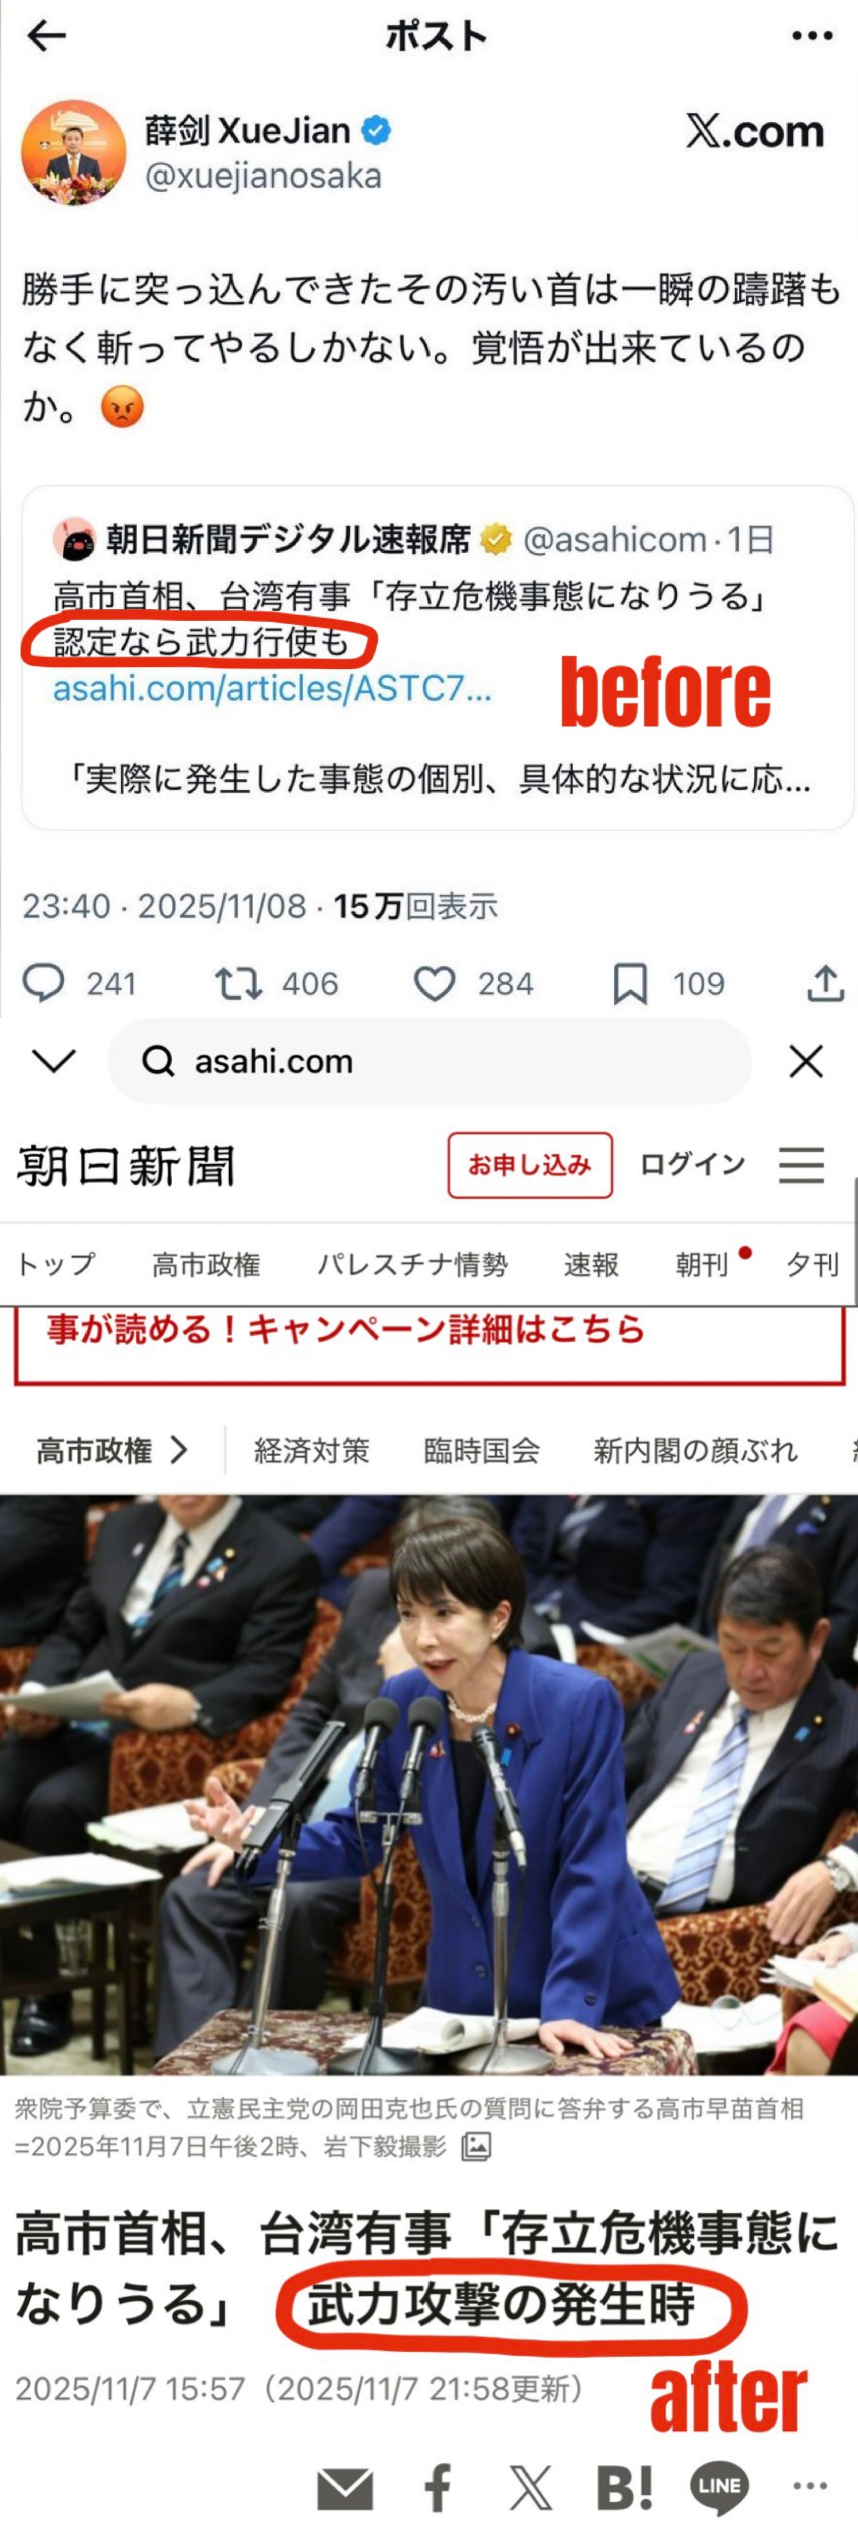Share the article to Facebook
The image size is (858, 2528).
(438, 2488)
